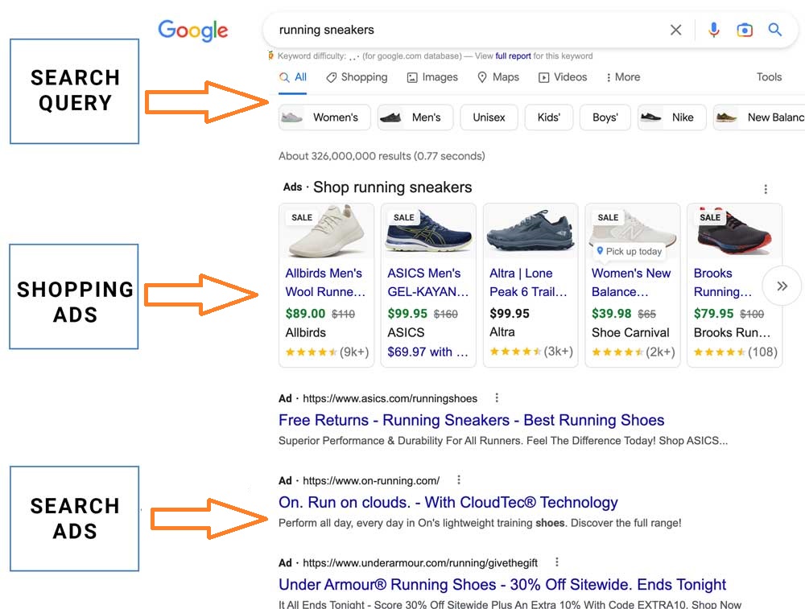This screenshot has width=805, height=609.
Task: Open On. Run on clouds ad link
Action: point(448,502)
